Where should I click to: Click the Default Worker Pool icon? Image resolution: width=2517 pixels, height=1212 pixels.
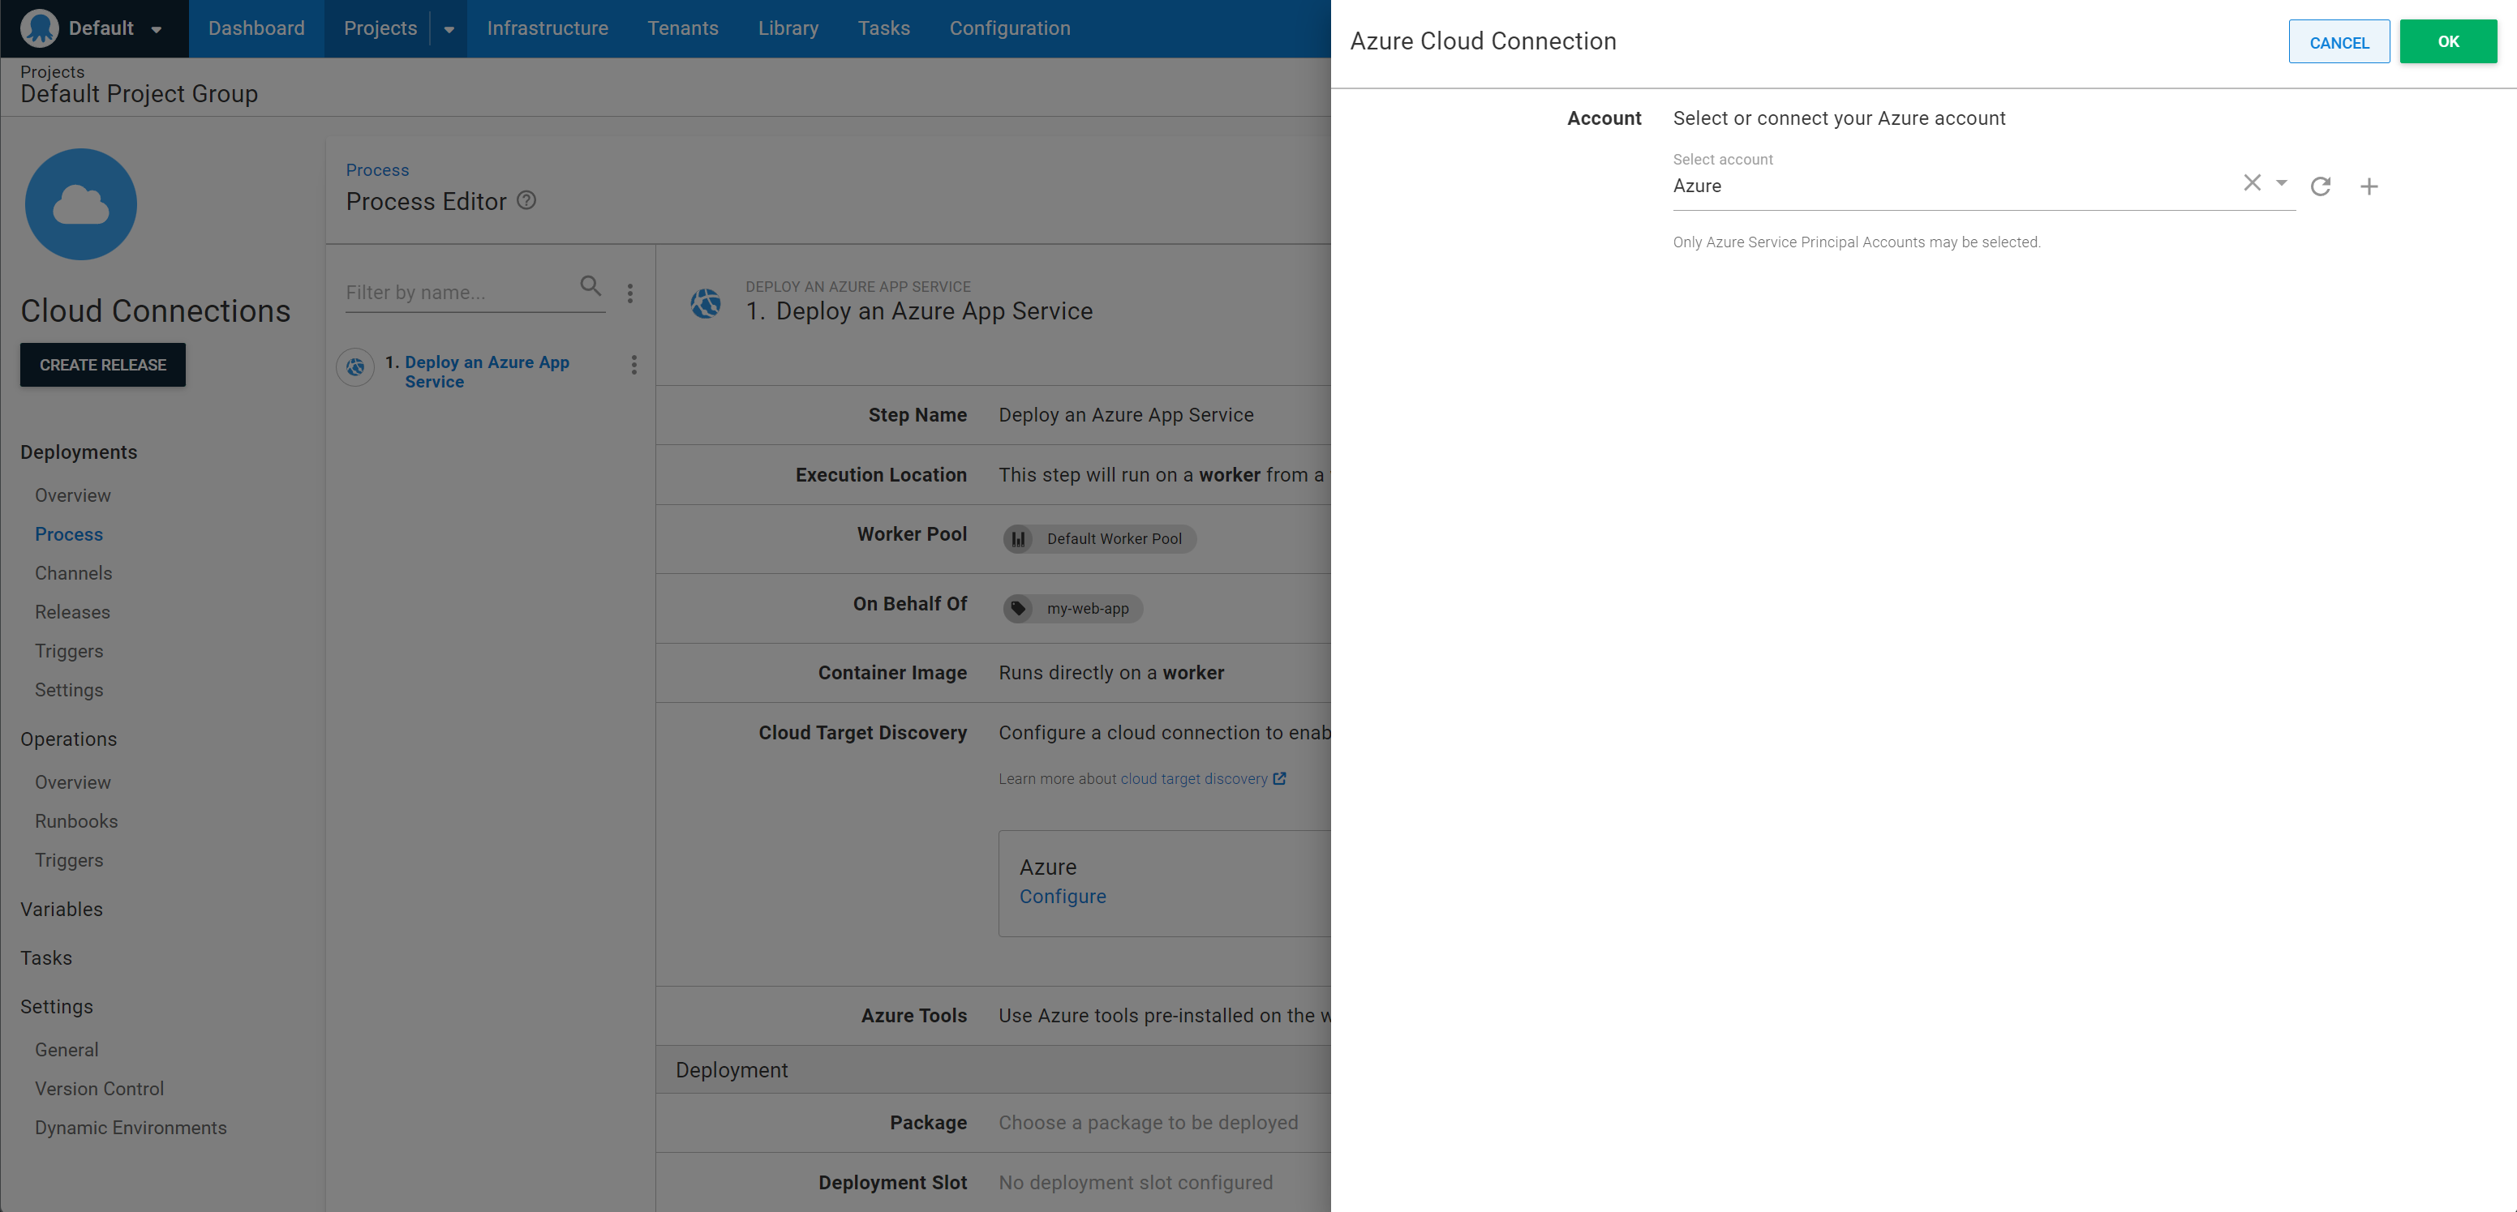click(1018, 538)
